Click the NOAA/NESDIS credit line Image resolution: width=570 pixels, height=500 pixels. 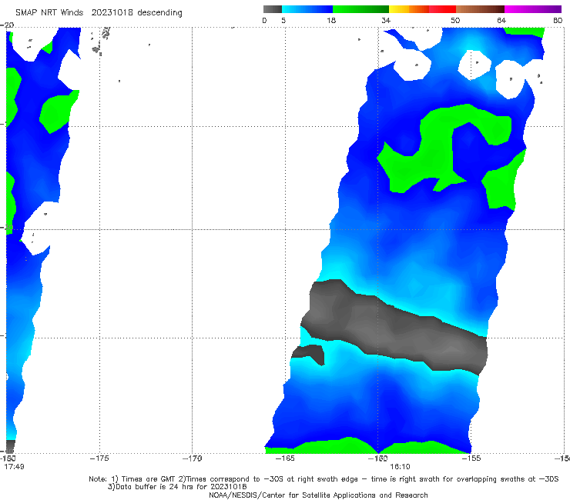coord(318,495)
